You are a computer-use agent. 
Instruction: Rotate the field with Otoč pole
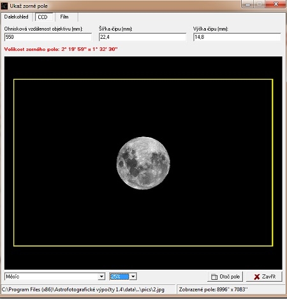(225, 277)
